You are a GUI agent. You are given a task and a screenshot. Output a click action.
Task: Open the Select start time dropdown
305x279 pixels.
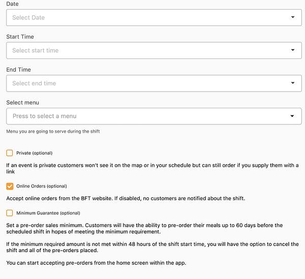(x=154, y=50)
